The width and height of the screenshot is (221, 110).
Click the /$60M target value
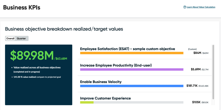pyautogui.click(x=205, y=53)
